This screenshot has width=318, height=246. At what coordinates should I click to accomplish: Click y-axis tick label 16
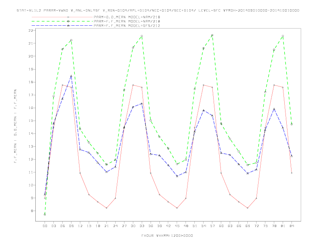pyautogui.click(x=31, y=108)
